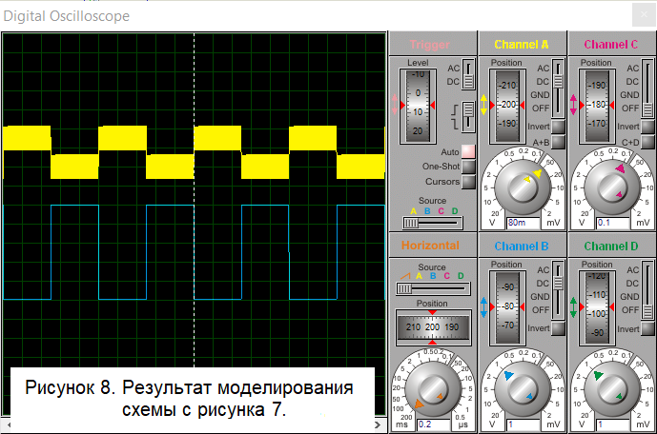The height and width of the screenshot is (434, 657).
Task: Enable Auto trigger mode
Action: pyautogui.click(x=467, y=151)
